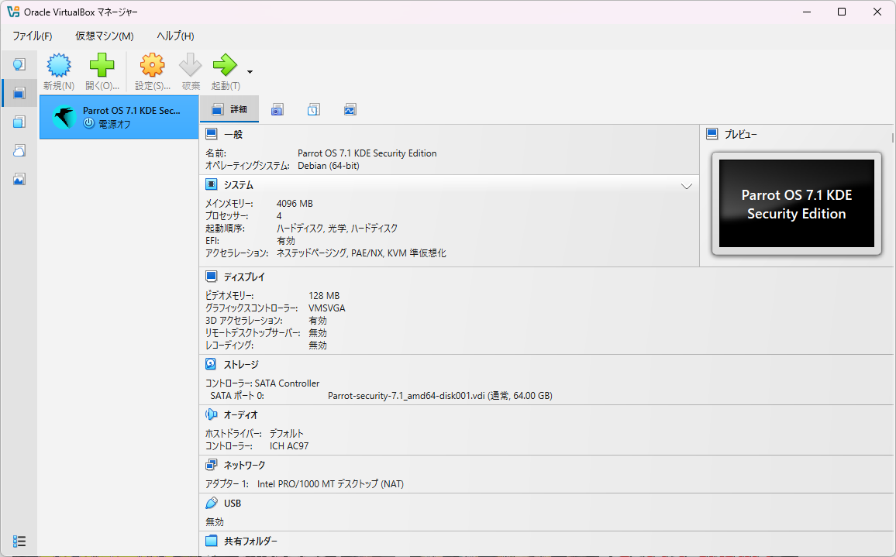Screen dimensions: 896x557
Task: Switch to the Snapshots camera tab
Action: (277, 110)
